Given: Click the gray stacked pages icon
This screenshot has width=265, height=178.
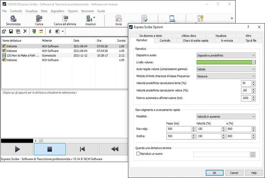Looking at the screenshot, I should click(18, 31).
